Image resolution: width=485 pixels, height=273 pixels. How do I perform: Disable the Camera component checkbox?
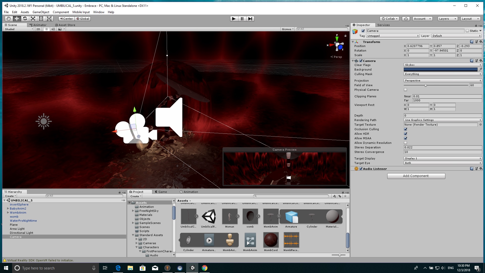pos(361,61)
